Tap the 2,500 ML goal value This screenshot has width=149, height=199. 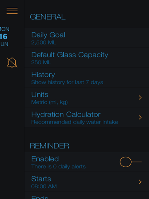[x=44, y=43]
